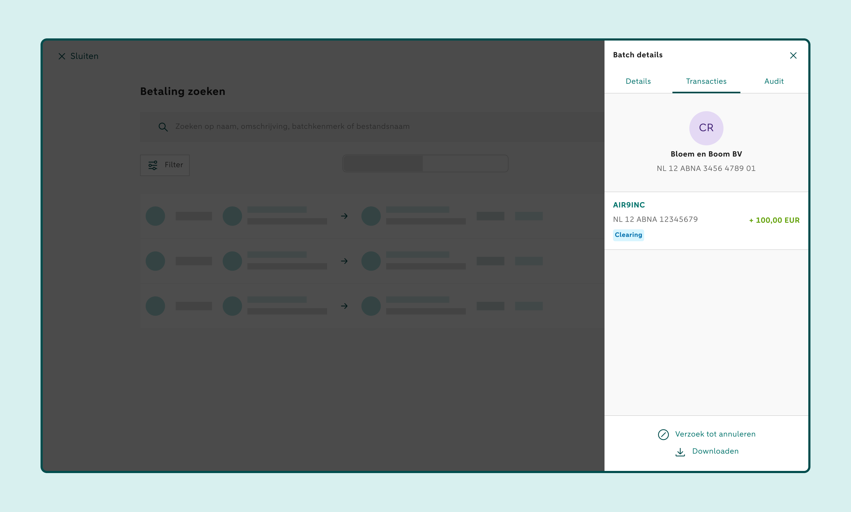Click account number NL 12 ABNA 12345679
This screenshot has height=512, width=851.
[655, 219]
